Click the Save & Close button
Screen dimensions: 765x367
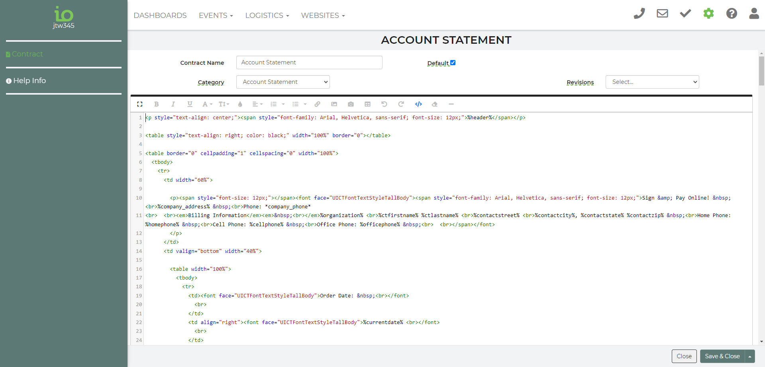tap(722, 356)
